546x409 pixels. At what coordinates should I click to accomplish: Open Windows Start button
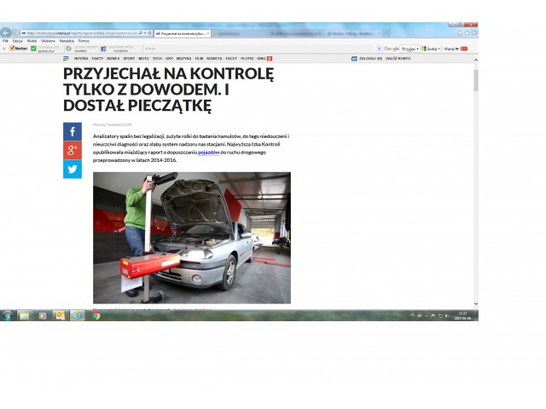8,315
